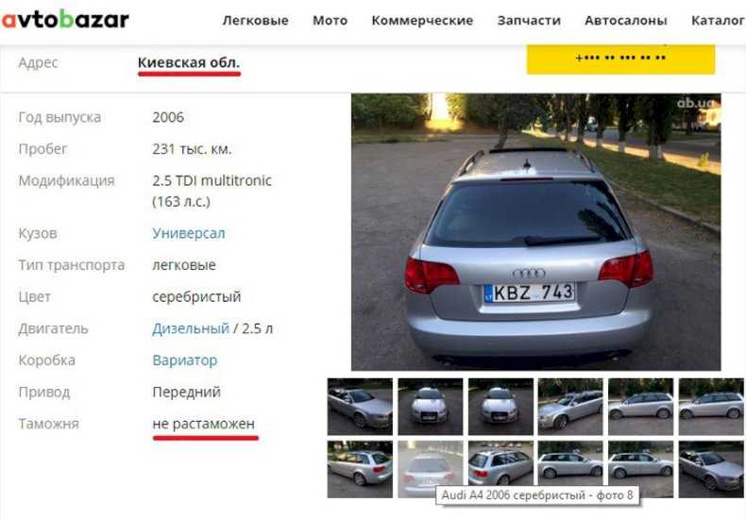This screenshot has width=746, height=519.
Task: Open the Мото menu item
Action: tap(330, 21)
